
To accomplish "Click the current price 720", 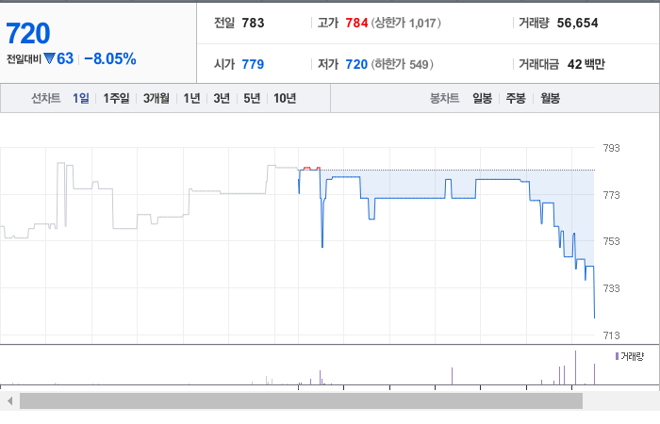I will point(28,33).
